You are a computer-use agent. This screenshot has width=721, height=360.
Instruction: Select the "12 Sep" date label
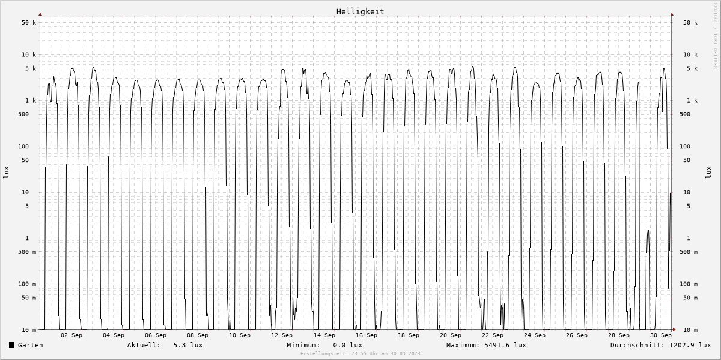pyautogui.click(x=282, y=335)
